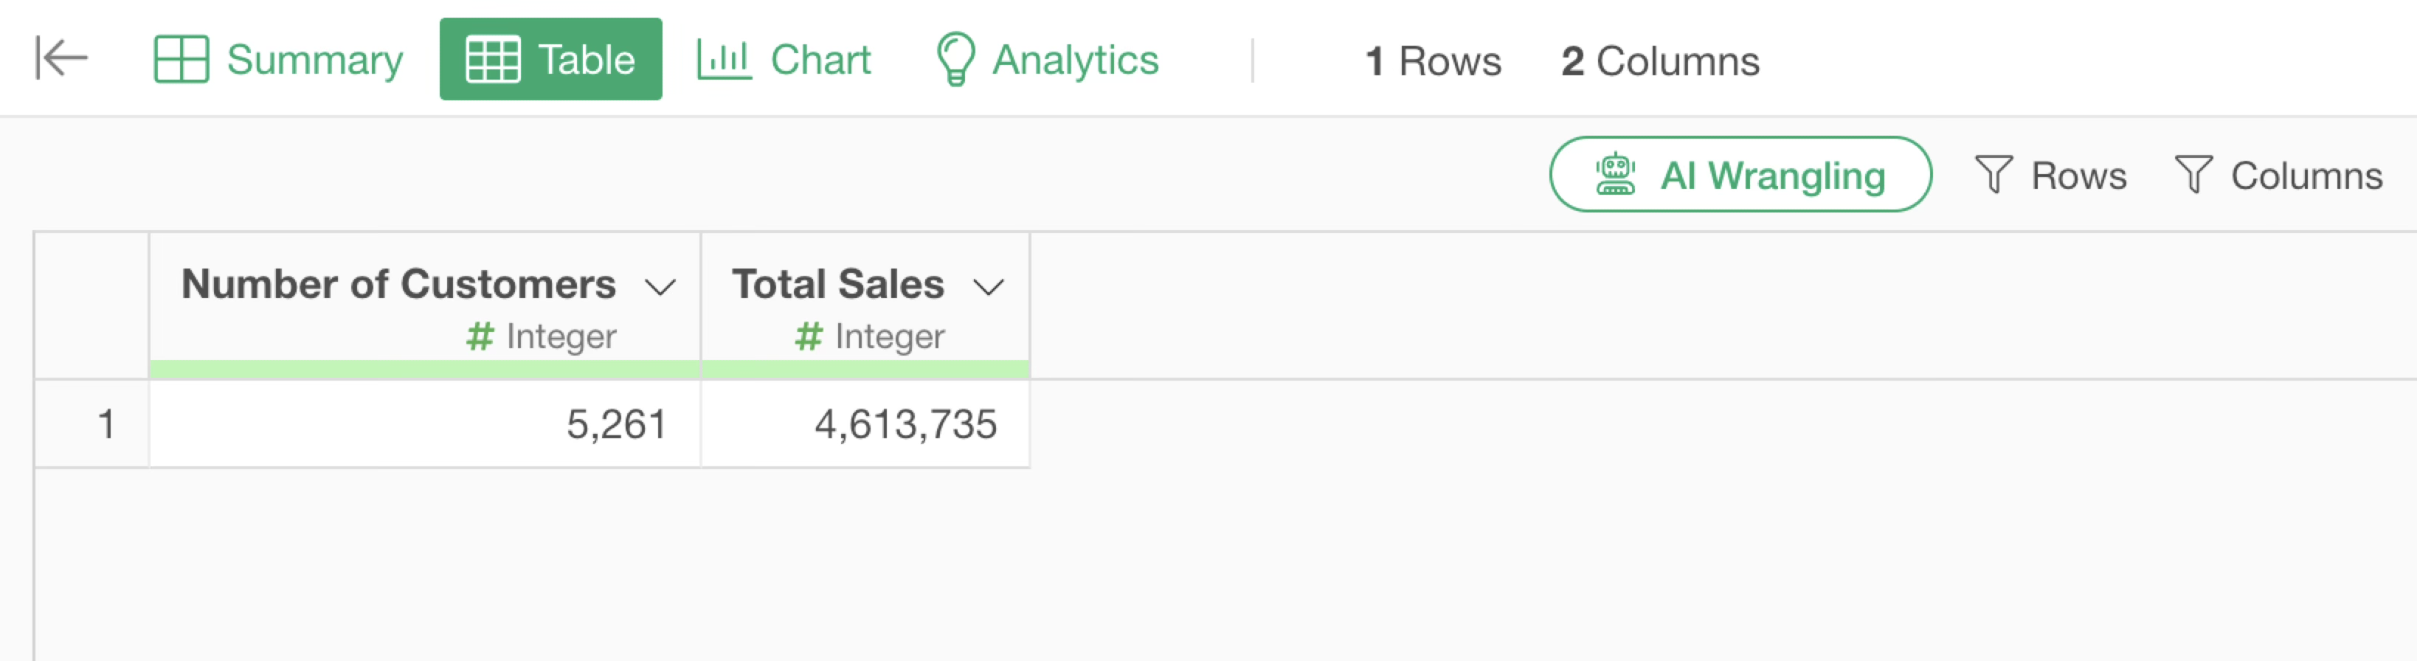The width and height of the screenshot is (2417, 661).
Task: Click the Table view grid icon
Action: coord(493,60)
